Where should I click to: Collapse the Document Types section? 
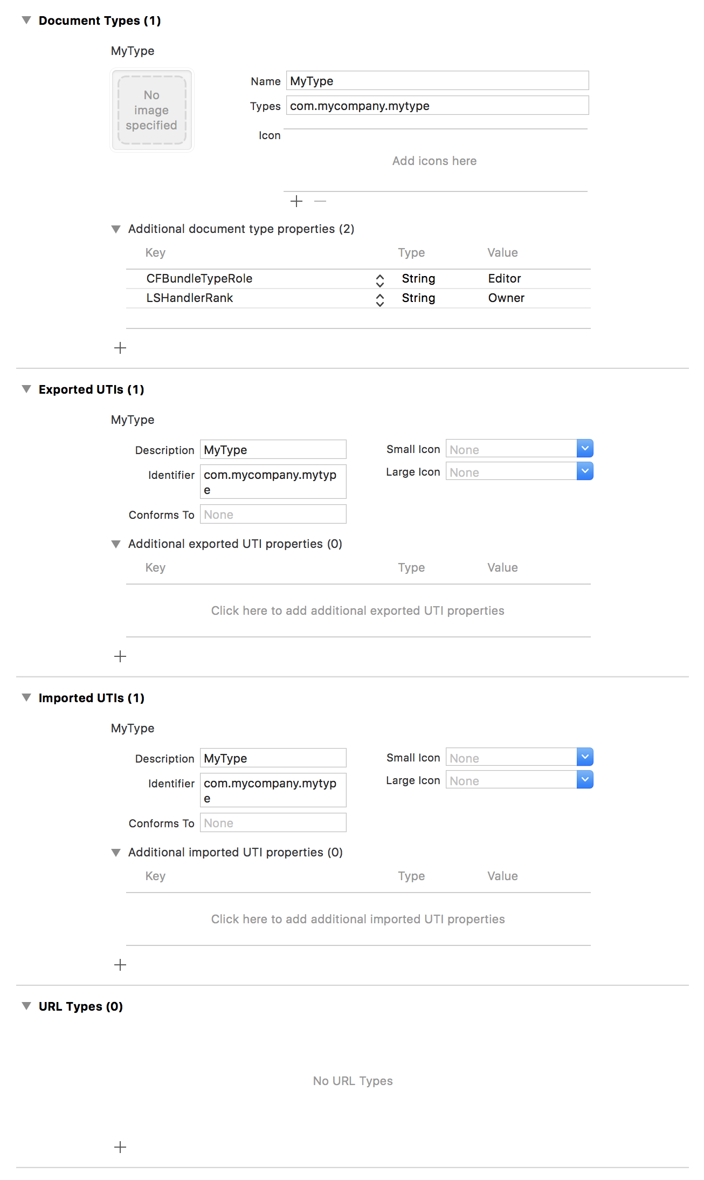click(x=26, y=20)
